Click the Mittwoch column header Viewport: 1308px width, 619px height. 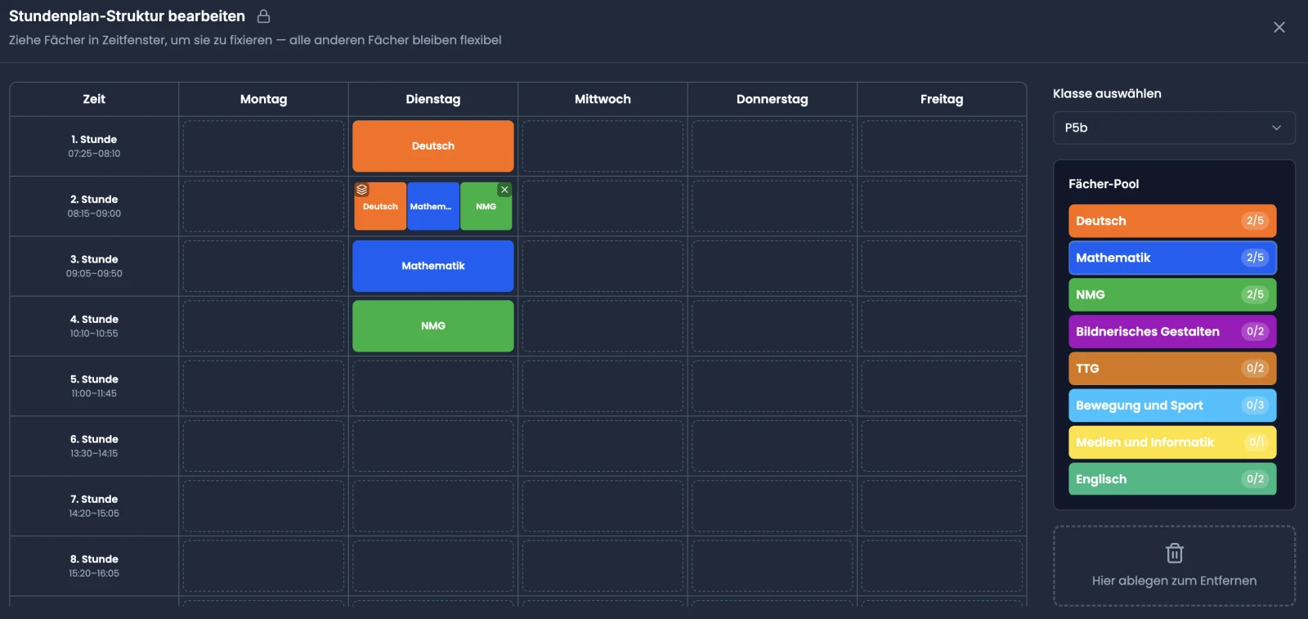tap(602, 99)
